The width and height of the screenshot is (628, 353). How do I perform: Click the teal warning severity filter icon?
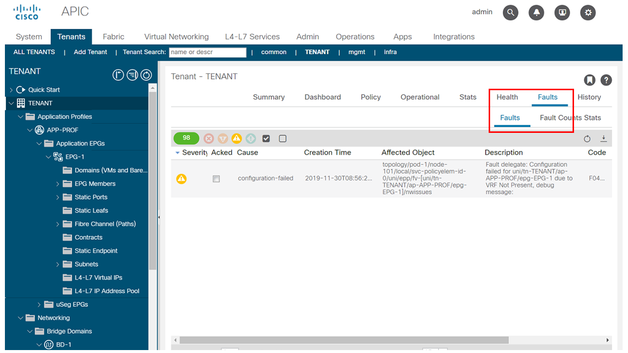[x=251, y=138]
